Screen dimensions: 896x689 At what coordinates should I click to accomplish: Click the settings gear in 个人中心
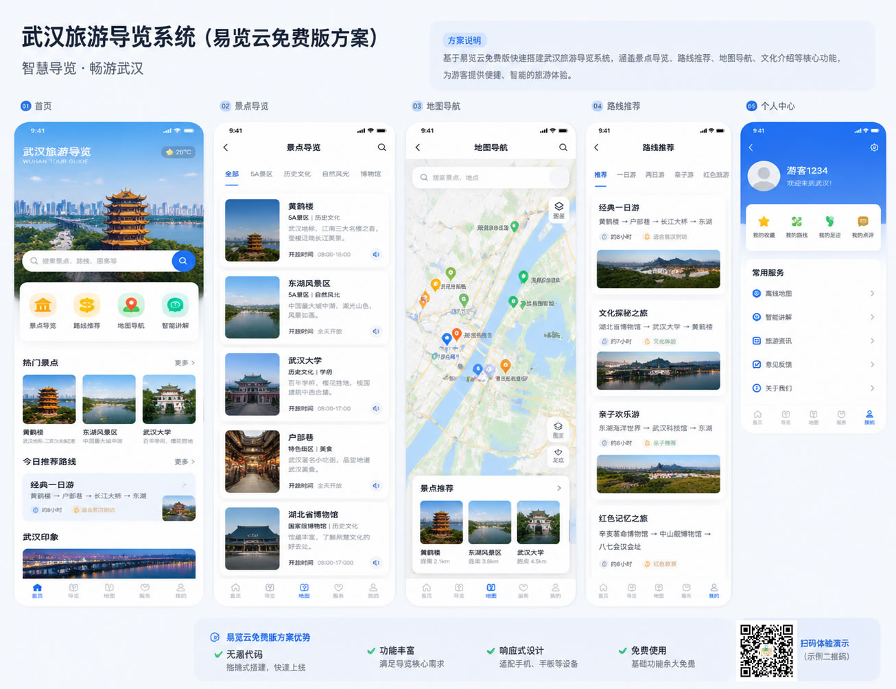(874, 148)
